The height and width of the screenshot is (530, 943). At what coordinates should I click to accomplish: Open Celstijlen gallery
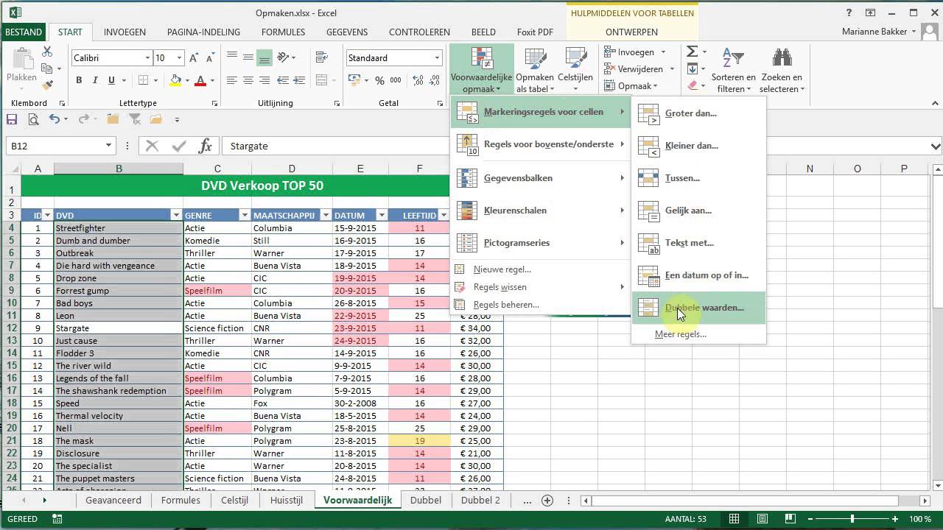click(x=575, y=70)
